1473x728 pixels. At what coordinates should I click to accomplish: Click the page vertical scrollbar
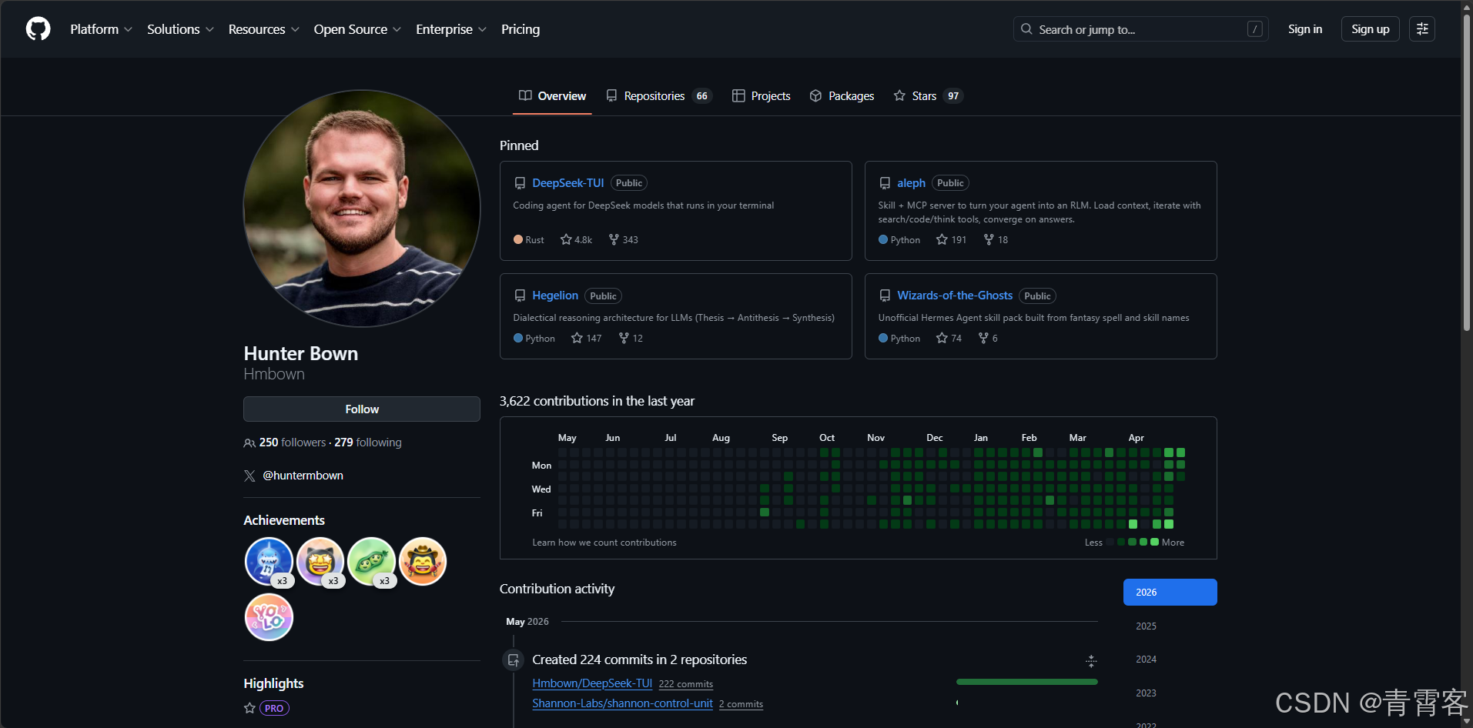pos(1467,172)
